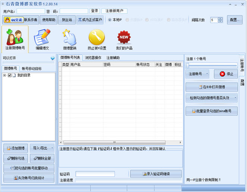Select the 帐号移动目标 tab
The width and height of the screenshot is (247, 192).
click(32, 69)
